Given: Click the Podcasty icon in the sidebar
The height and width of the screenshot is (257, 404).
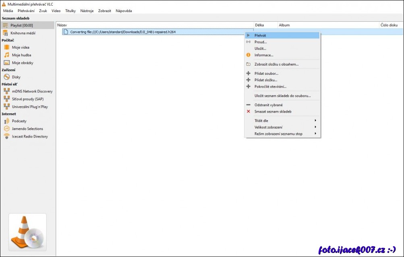Looking at the screenshot, I should pos(6,121).
